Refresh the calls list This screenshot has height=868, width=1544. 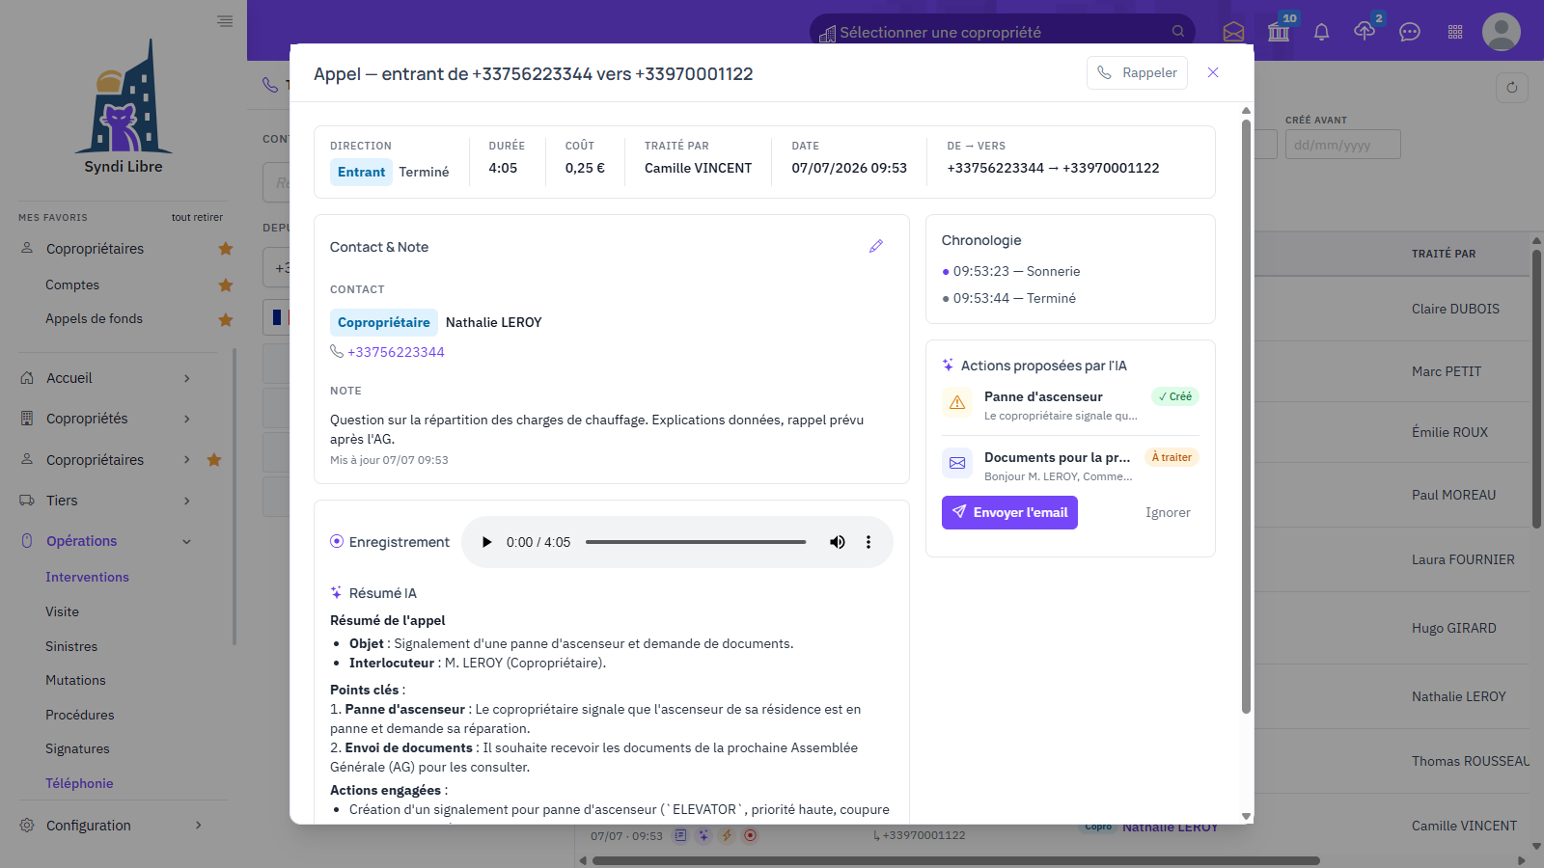1512,88
